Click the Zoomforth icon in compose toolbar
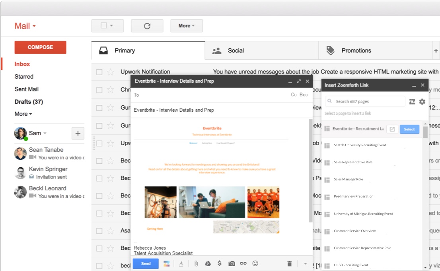Viewport: 440px width, 271px height. 167,263
